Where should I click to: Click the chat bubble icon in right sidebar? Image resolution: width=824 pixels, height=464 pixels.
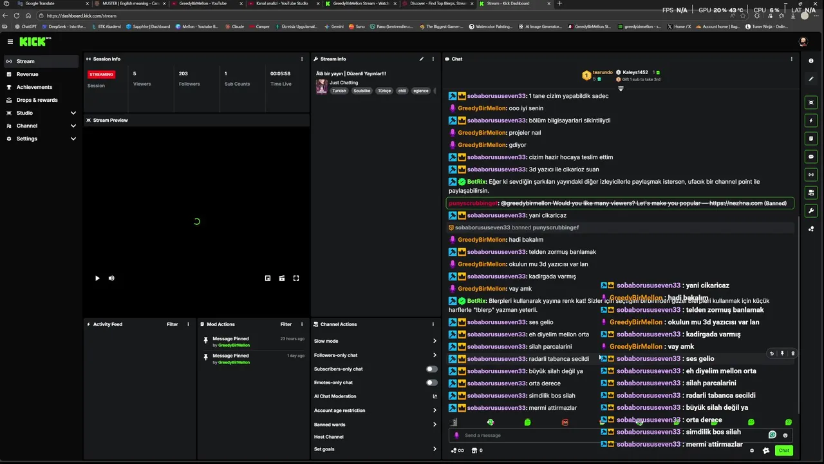click(x=811, y=156)
